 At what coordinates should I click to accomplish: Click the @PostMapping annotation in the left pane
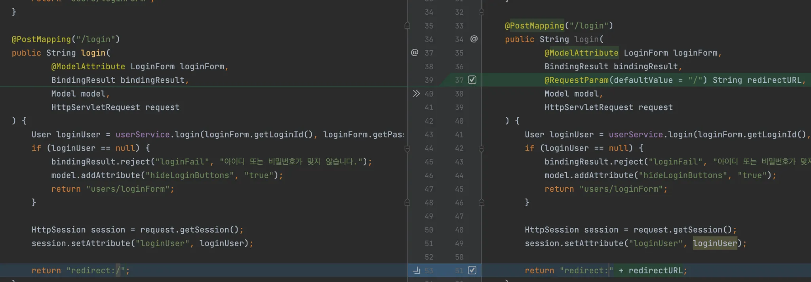(x=41, y=39)
